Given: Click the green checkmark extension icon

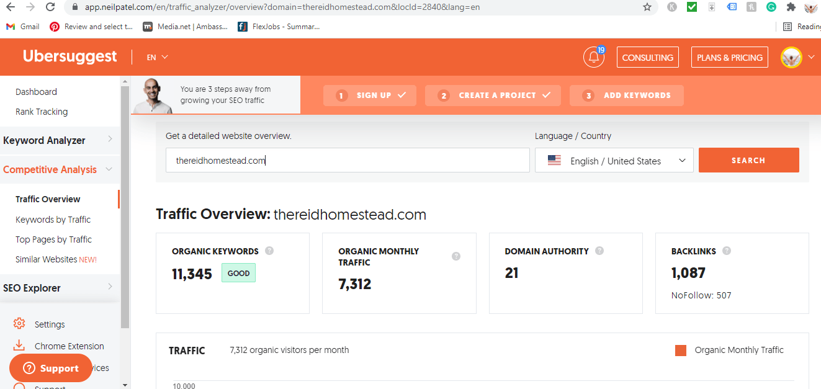Looking at the screenshot, I should [x=692, y=7].
